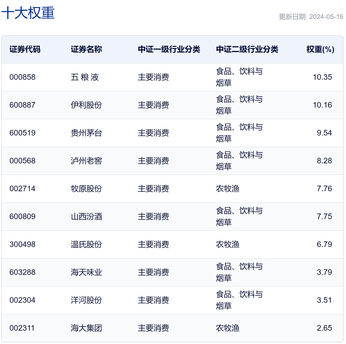Click the 中证一级行业分类 column header
Viewport: 346px width, 344px height.
tap(169, 49)
